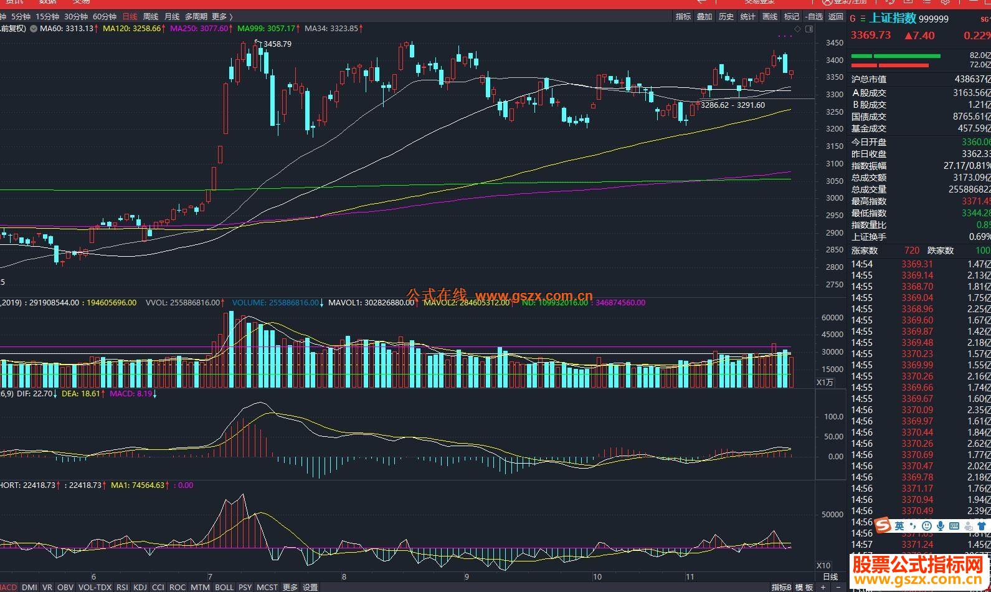Viewport: 991px width, 592px height.
Task: Click the 返回 back button
Action: [836, 17]
